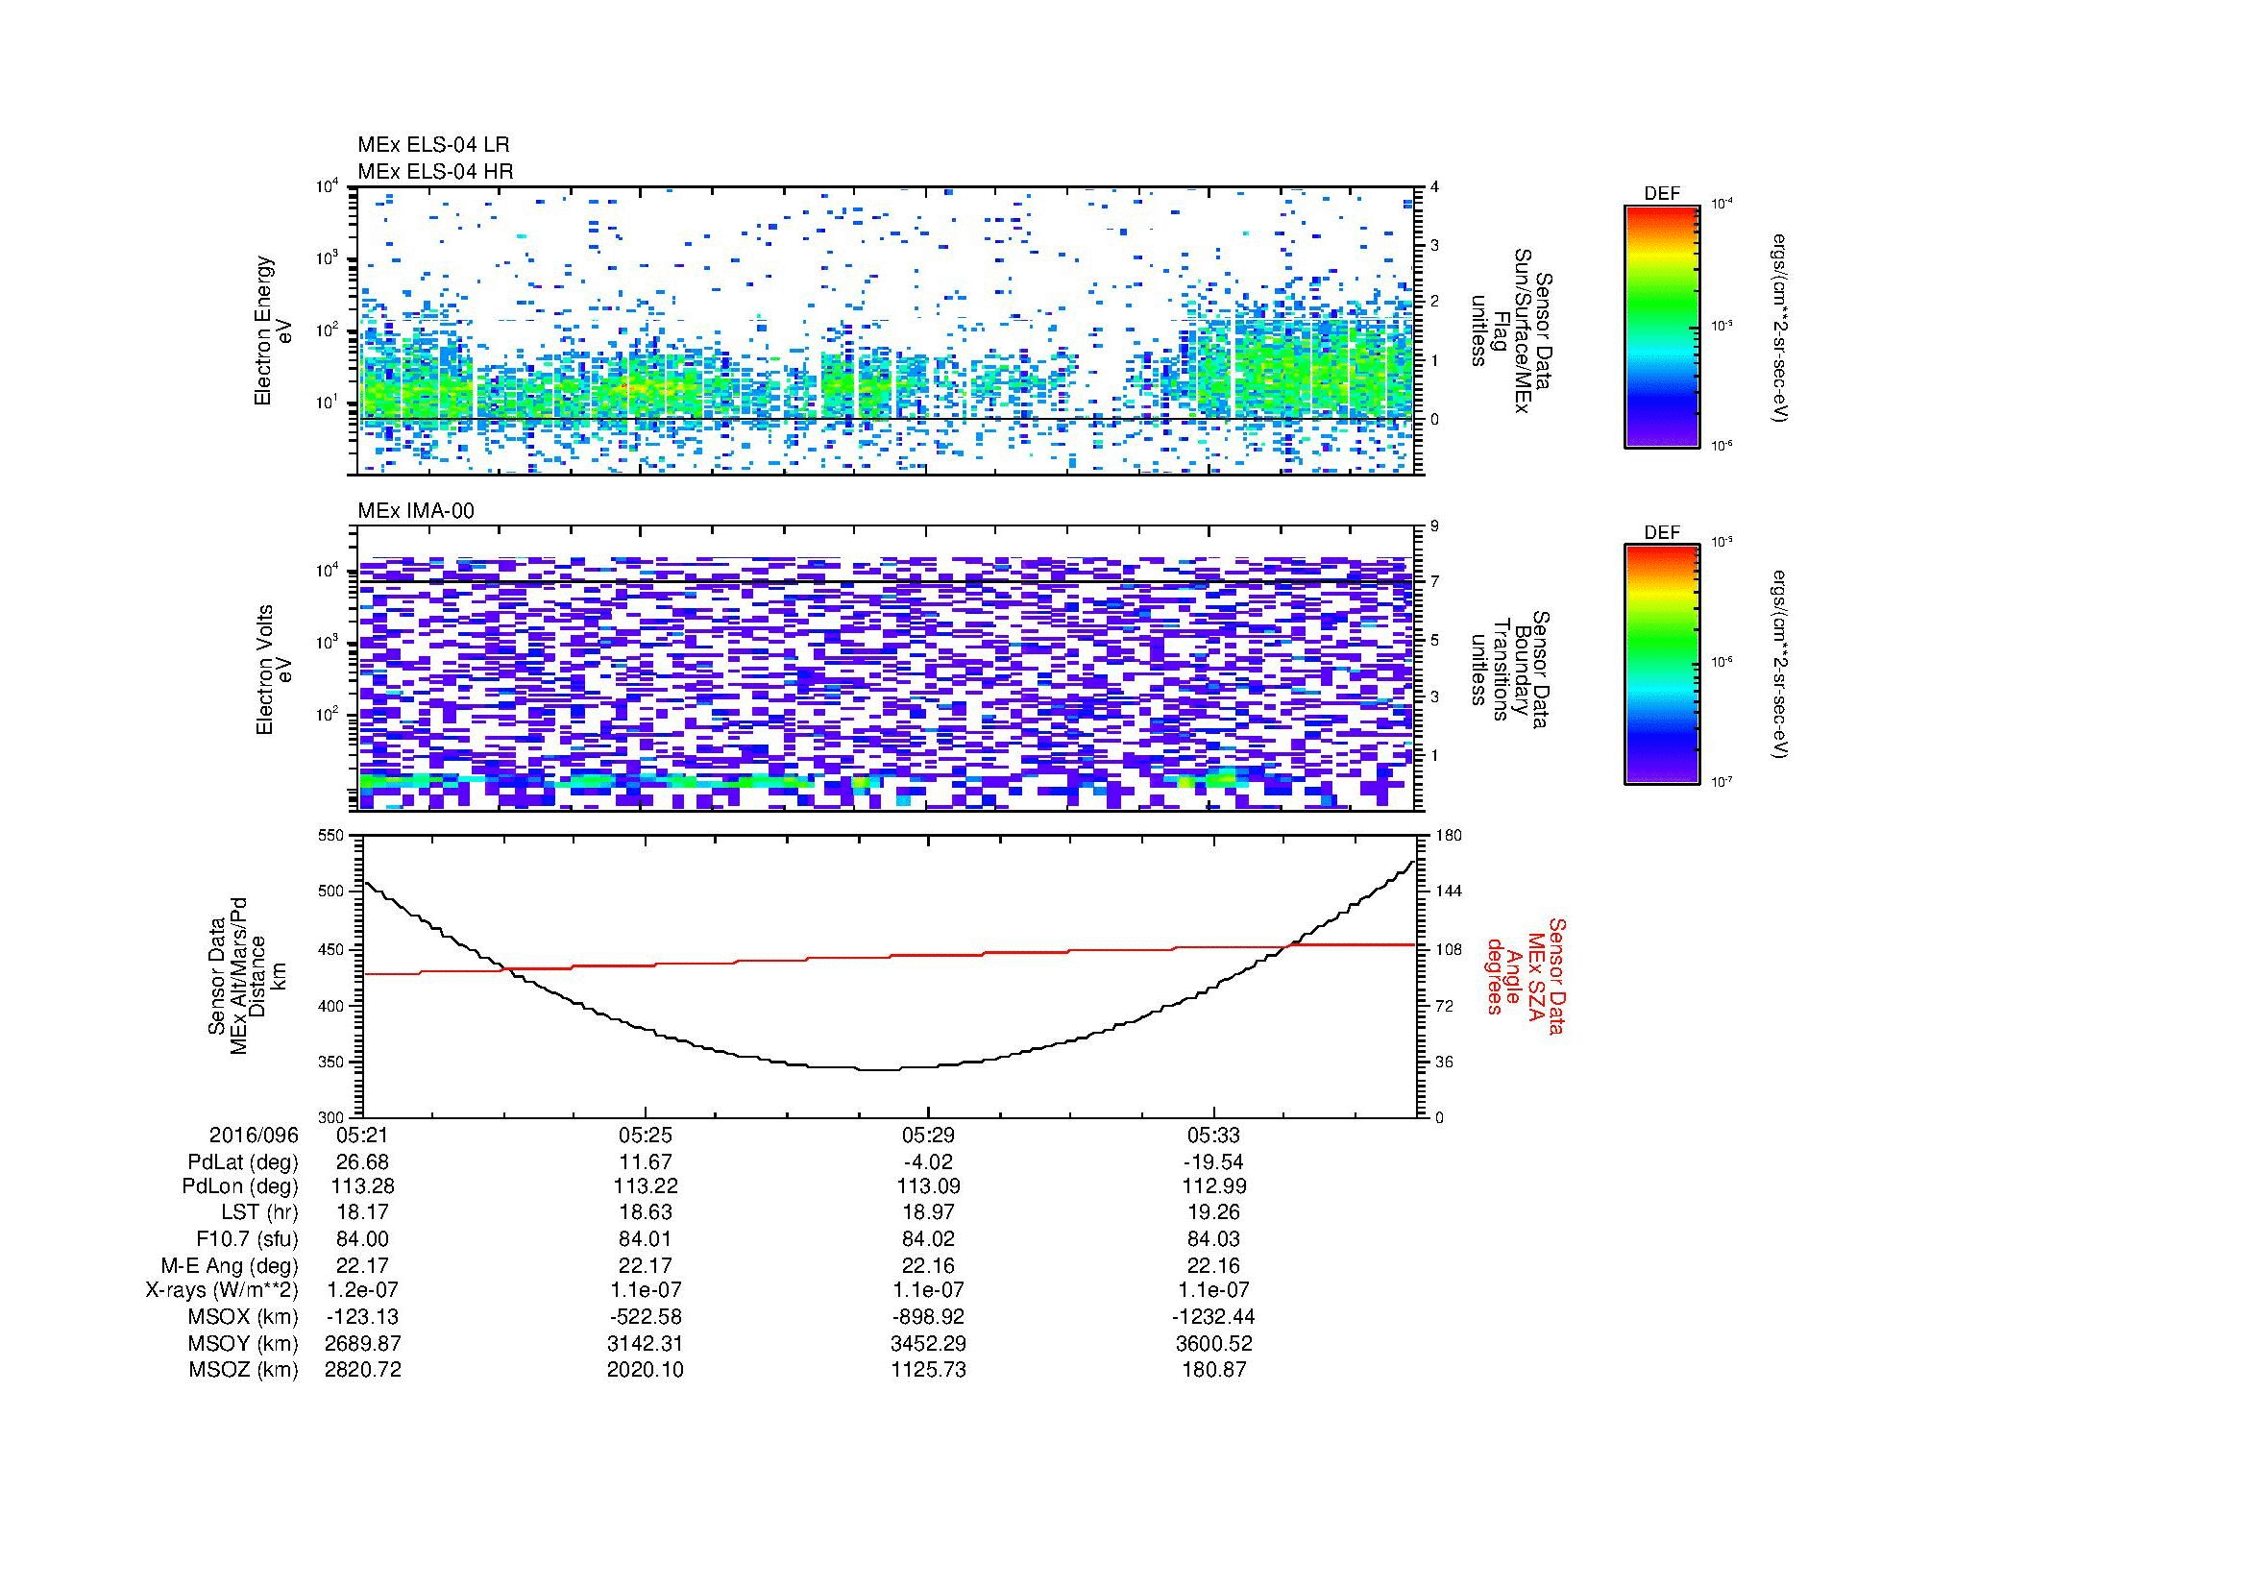The width and height of the screenshot is (2247, 1588).
Task: Click the F10.7 value '84.03'
Action: 1213,1239
